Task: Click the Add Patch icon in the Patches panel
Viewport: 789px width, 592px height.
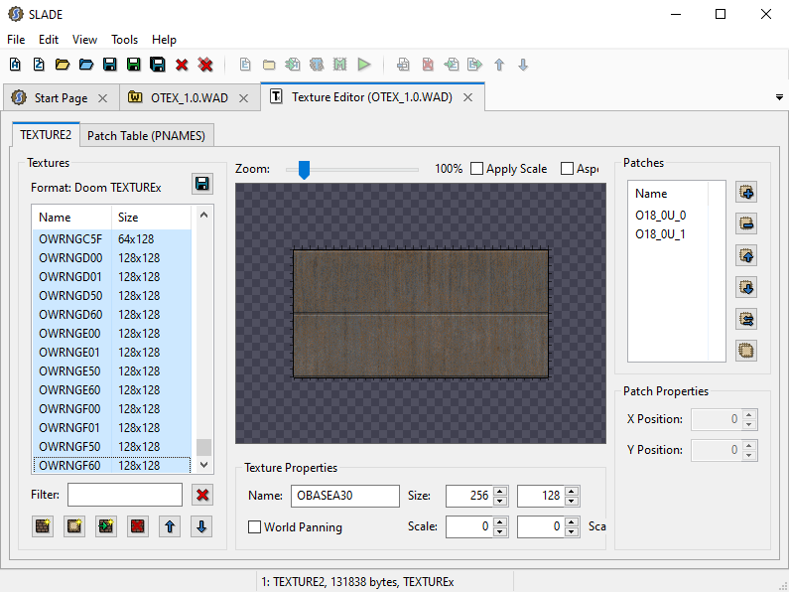Action: [747, 192]
